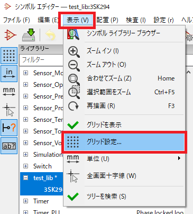Uncheck グリッドを表示 (Show Grid)
193x214 pixels.
(124, 125)
